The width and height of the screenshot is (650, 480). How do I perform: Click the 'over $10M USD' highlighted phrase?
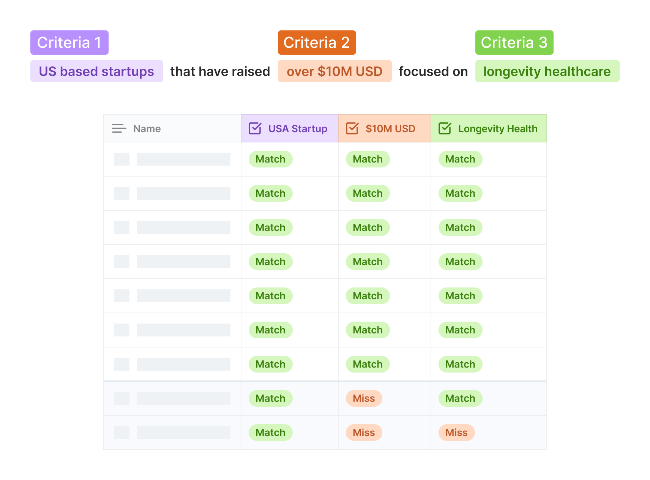pos(335,71)
